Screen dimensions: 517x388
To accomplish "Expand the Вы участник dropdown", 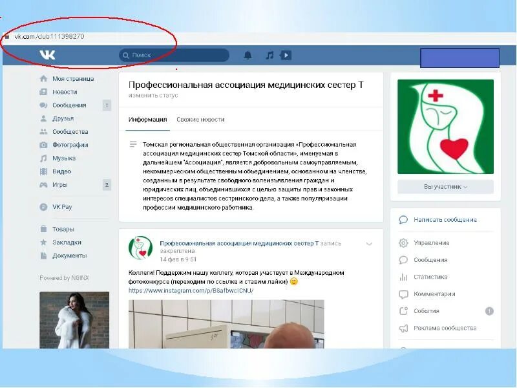I will point(445,187).
